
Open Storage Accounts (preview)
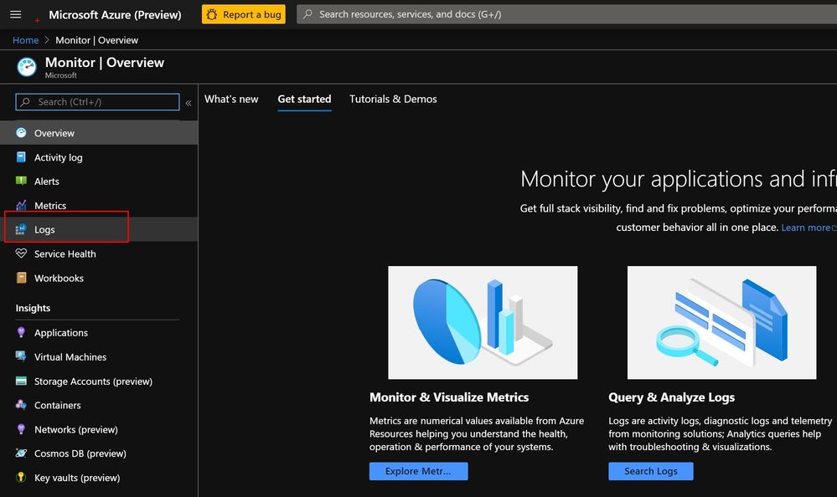point(99,382)
